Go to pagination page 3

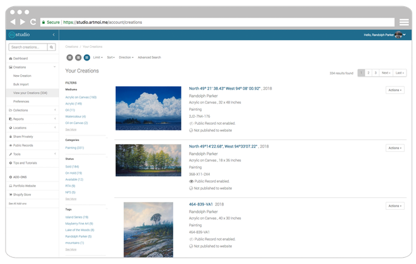(376, 73)
